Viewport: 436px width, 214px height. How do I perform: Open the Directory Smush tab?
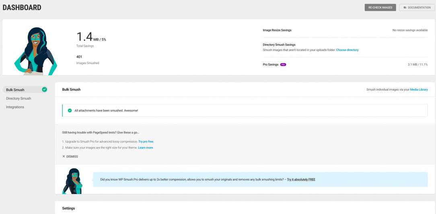click(19, 99)
